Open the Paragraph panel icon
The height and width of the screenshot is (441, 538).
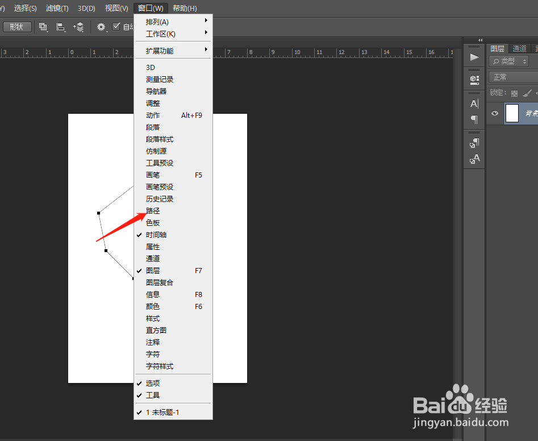(474, 118)
